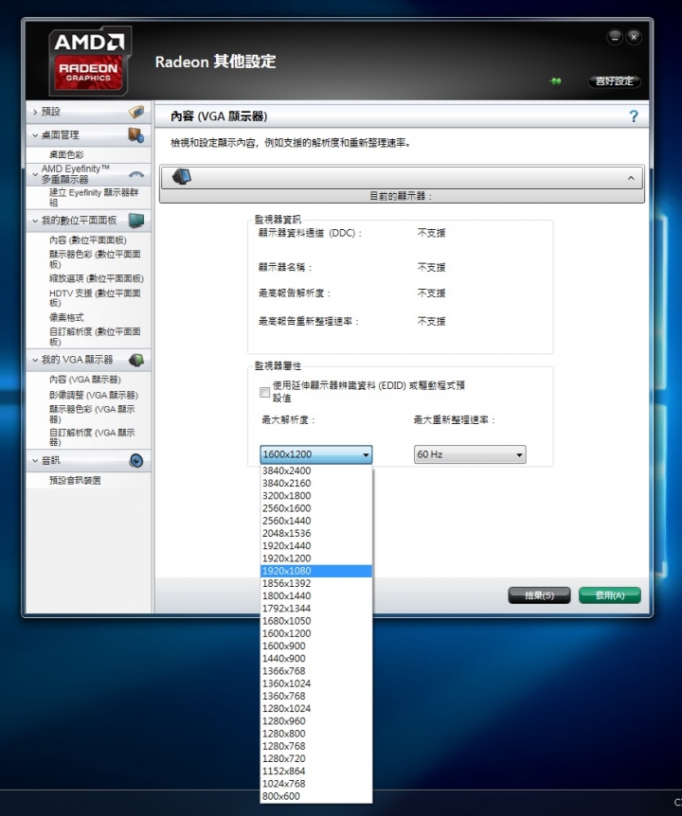The height and width of the screenshot is (816, 682).
Task: Open the 最大解析度 1600x1200 dropdown
Action: [316, 454]
